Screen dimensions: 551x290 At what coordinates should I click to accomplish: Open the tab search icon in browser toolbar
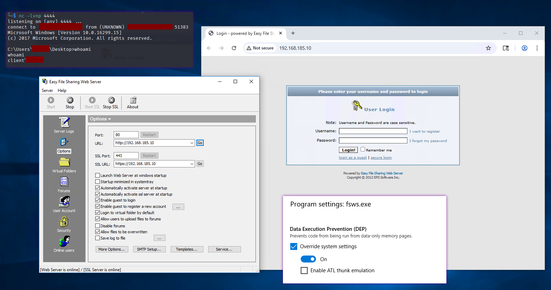506,48
